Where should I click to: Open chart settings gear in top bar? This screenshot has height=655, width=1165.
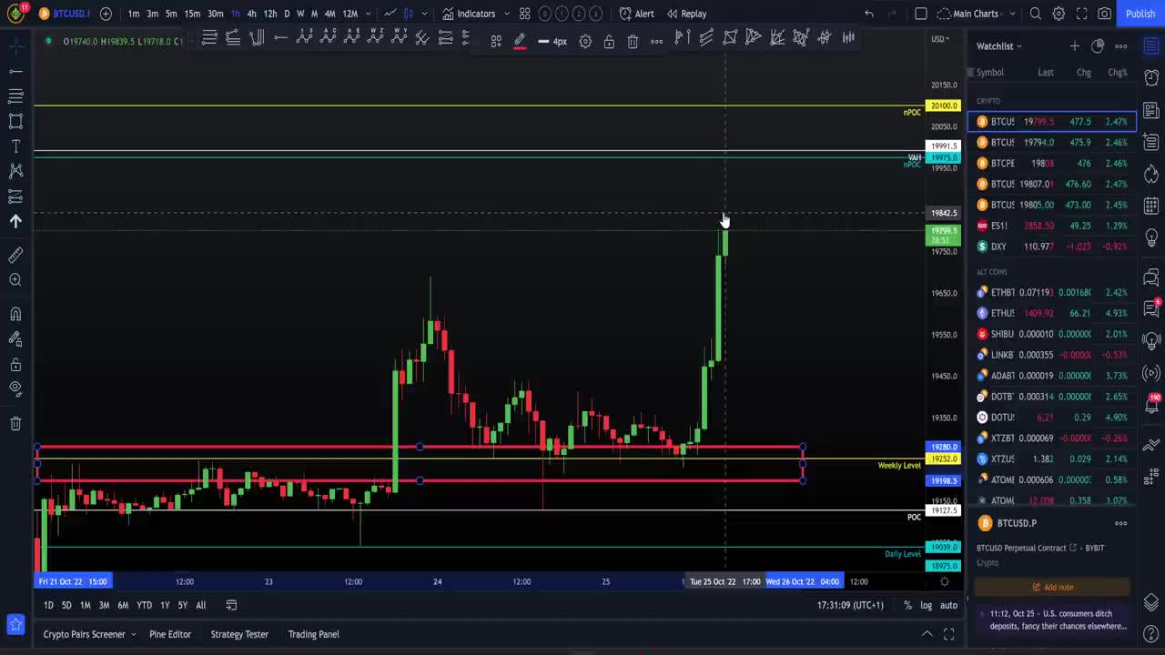1059,14
